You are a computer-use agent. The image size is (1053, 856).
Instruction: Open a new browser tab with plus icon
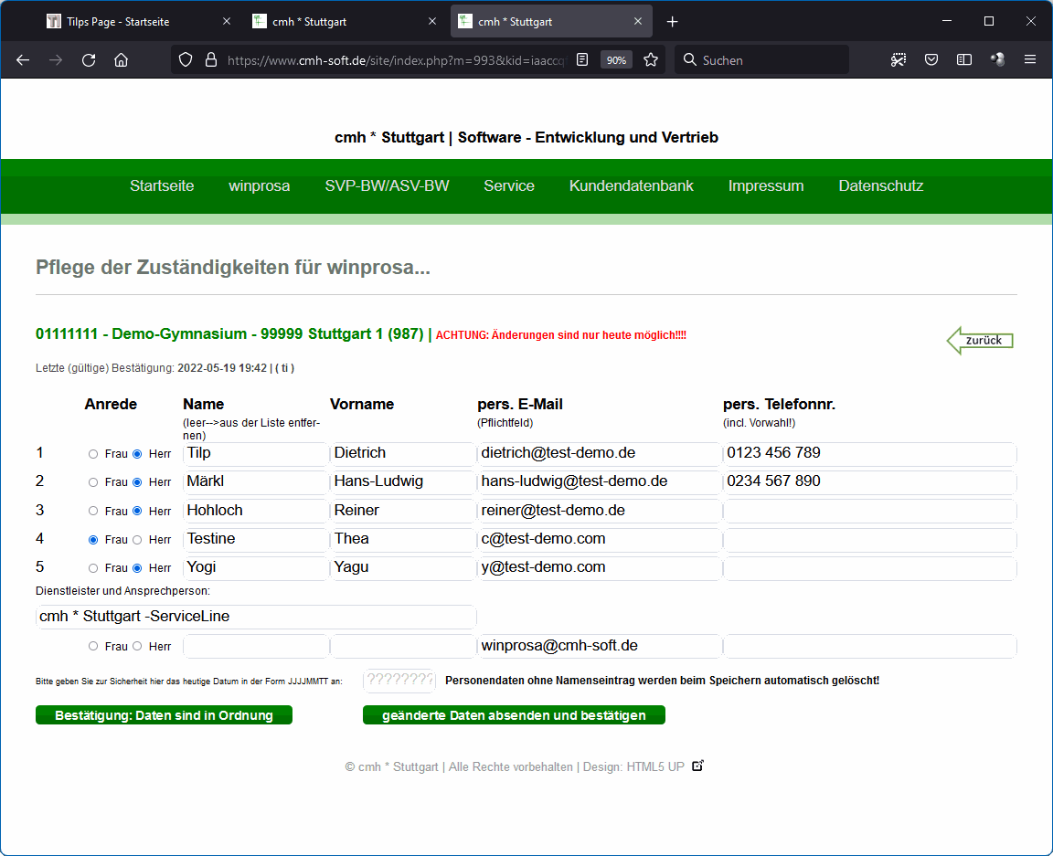tap(673, 22)
